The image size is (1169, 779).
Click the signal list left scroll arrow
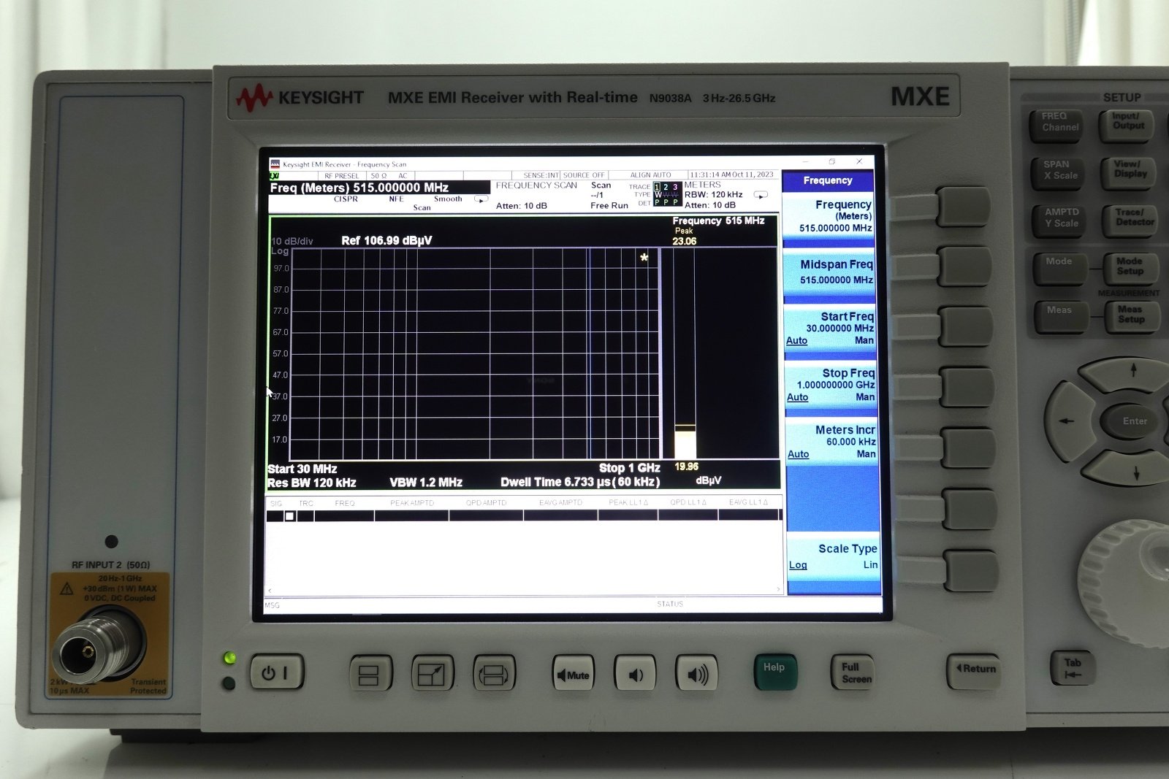270,590
